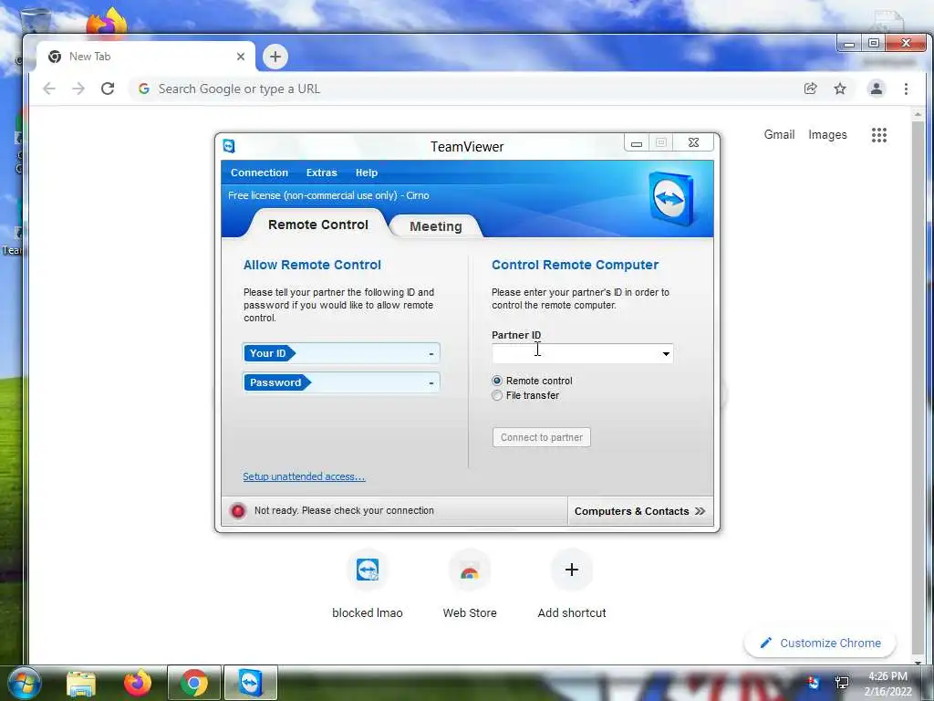
Task: Open Windows Start menu
Action: pyautogui.click(x=25, y=683)
